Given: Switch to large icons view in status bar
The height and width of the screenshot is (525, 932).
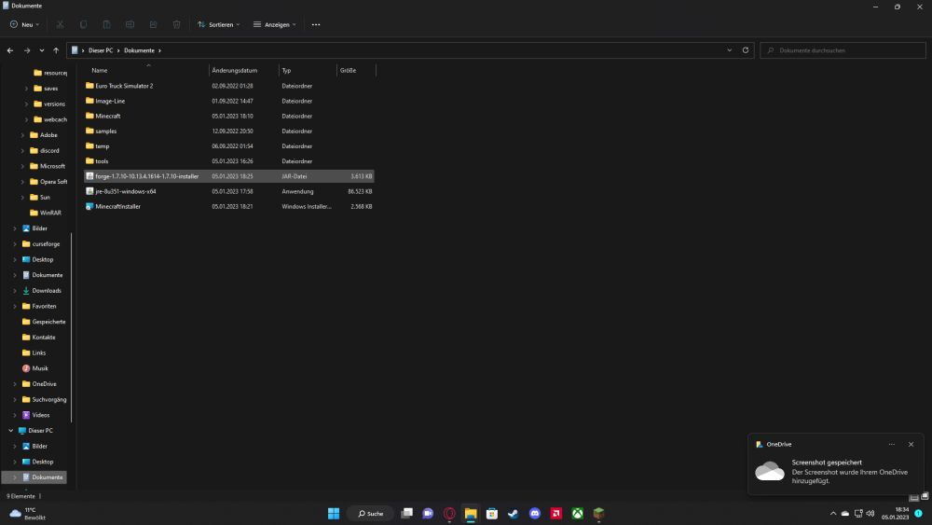Looking at the screenshot, I should [x=925, y=496].
